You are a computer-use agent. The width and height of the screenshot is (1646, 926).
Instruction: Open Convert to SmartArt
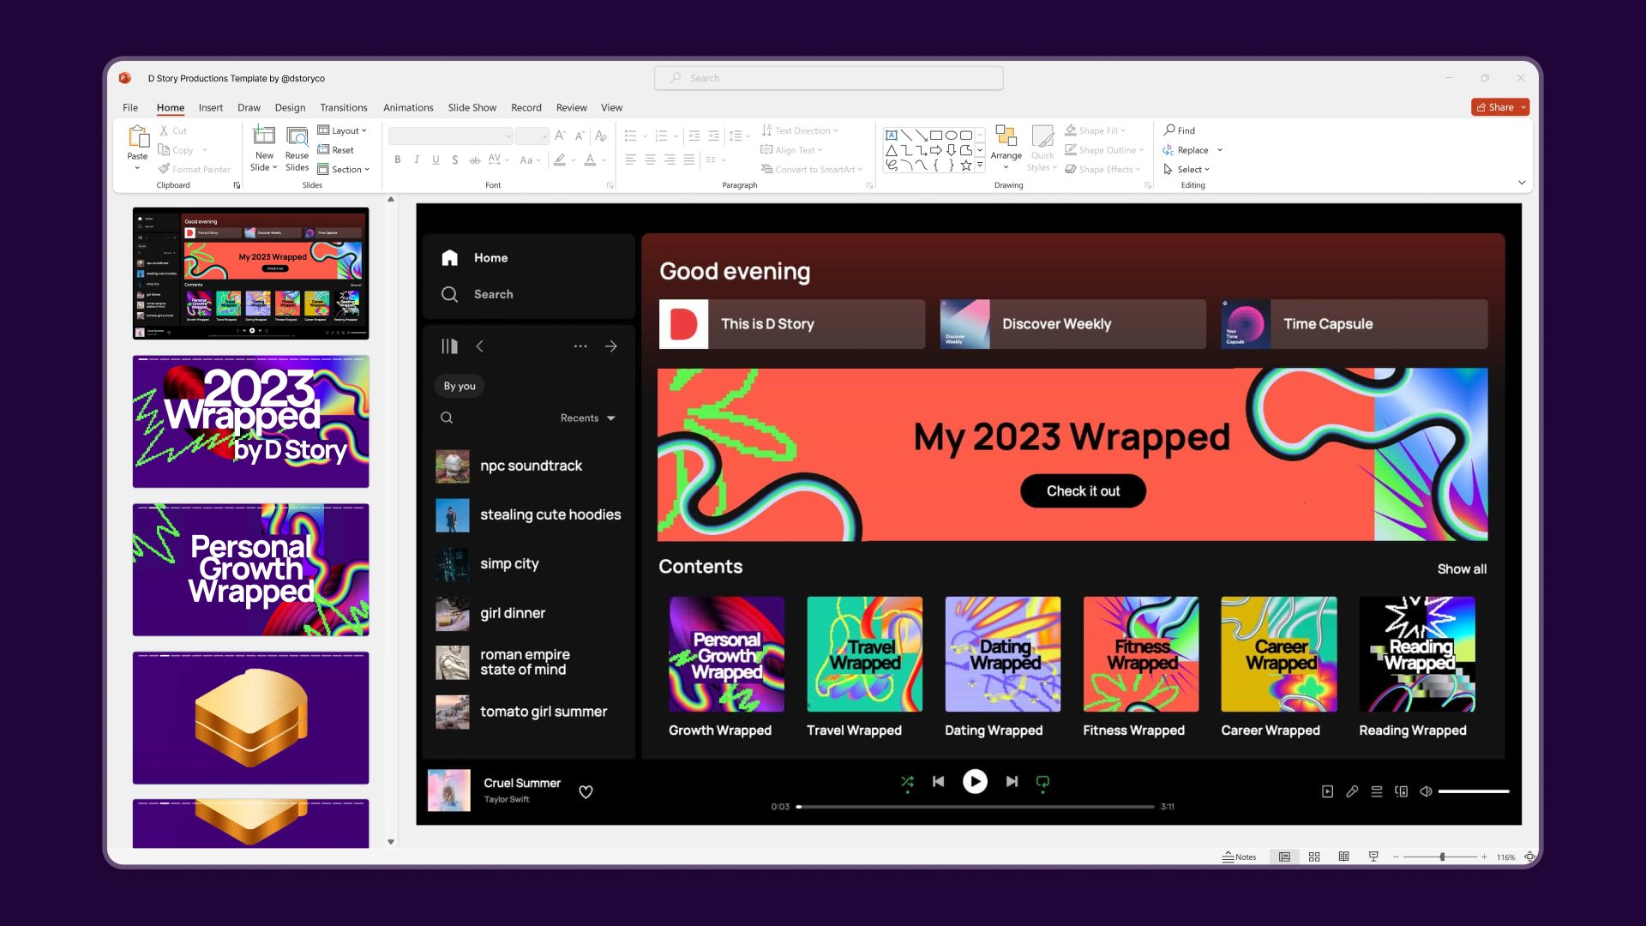(812, 169)
